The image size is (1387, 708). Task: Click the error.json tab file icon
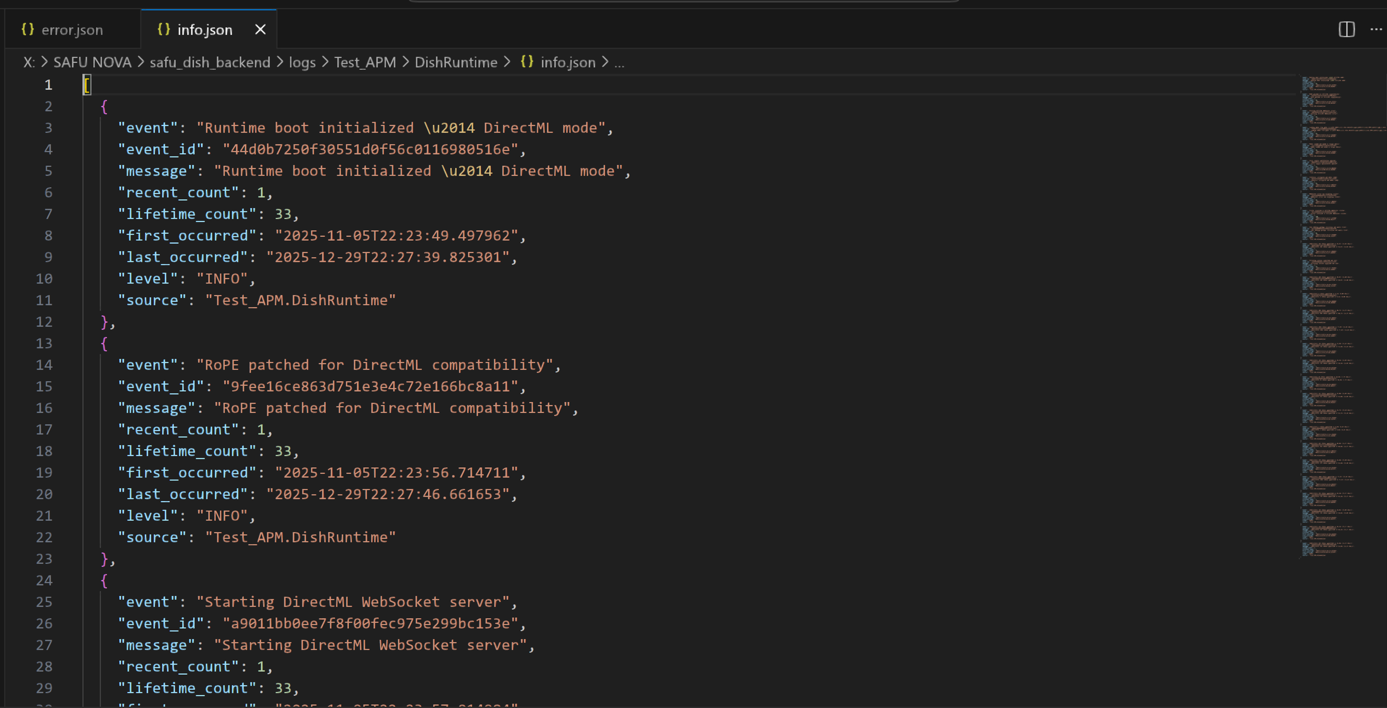click(28, 29)
